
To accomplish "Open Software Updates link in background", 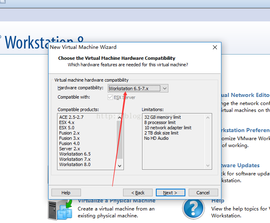I will pyautogui.click(x=240, y=165).
